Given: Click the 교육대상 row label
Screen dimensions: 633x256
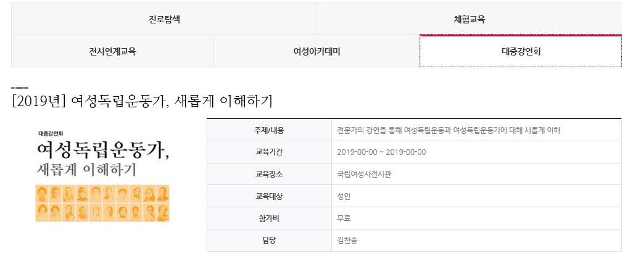Looking at the screenshot, I should pos(269,196).
